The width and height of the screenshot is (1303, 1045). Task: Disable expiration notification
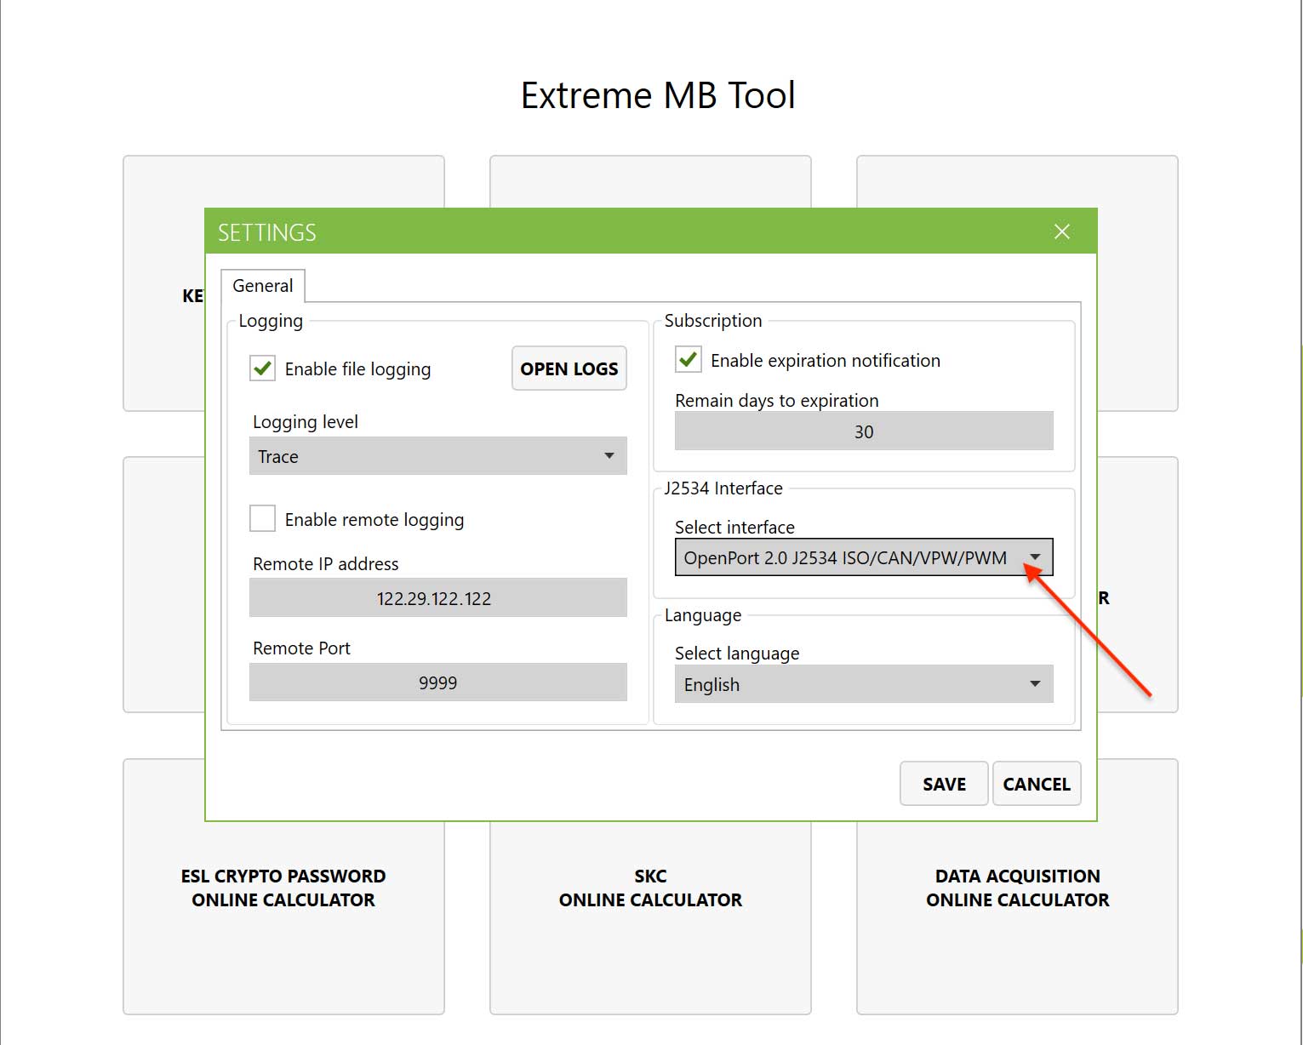(687, 359)
